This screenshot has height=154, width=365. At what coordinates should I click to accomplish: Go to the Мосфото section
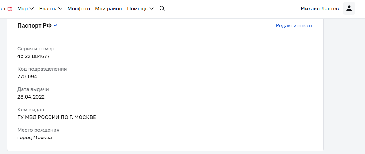[79, 9]
